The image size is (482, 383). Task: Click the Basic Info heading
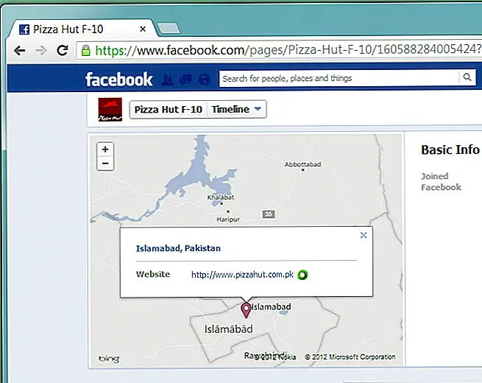[x=450, y=150]
